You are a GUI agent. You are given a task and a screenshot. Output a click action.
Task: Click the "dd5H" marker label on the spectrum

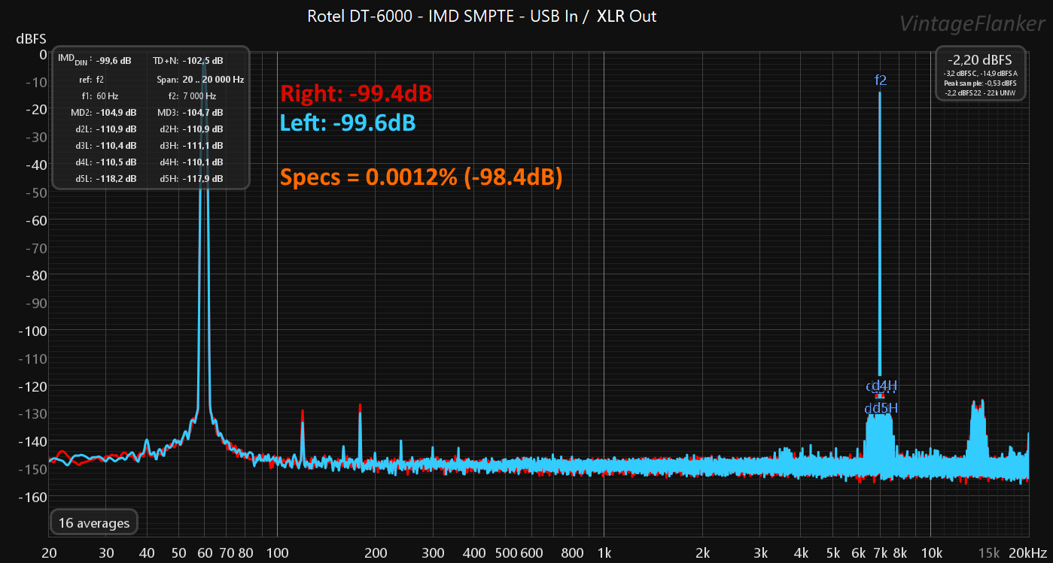point(881,408)
